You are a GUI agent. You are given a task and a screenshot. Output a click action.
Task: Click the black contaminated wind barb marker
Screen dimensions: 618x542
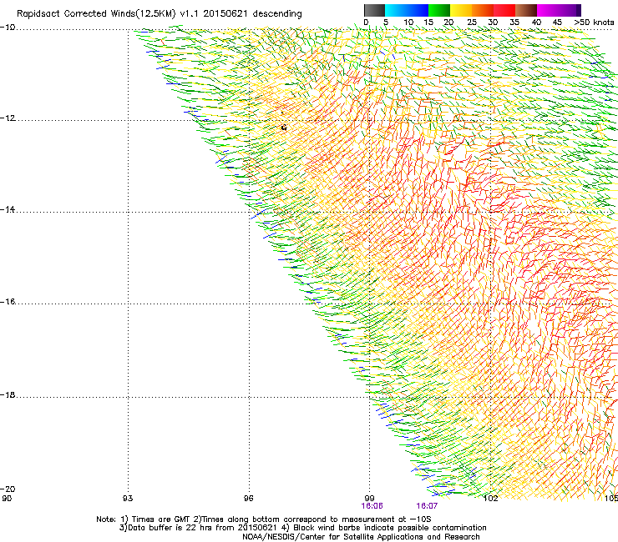click(x=284, y=128)
